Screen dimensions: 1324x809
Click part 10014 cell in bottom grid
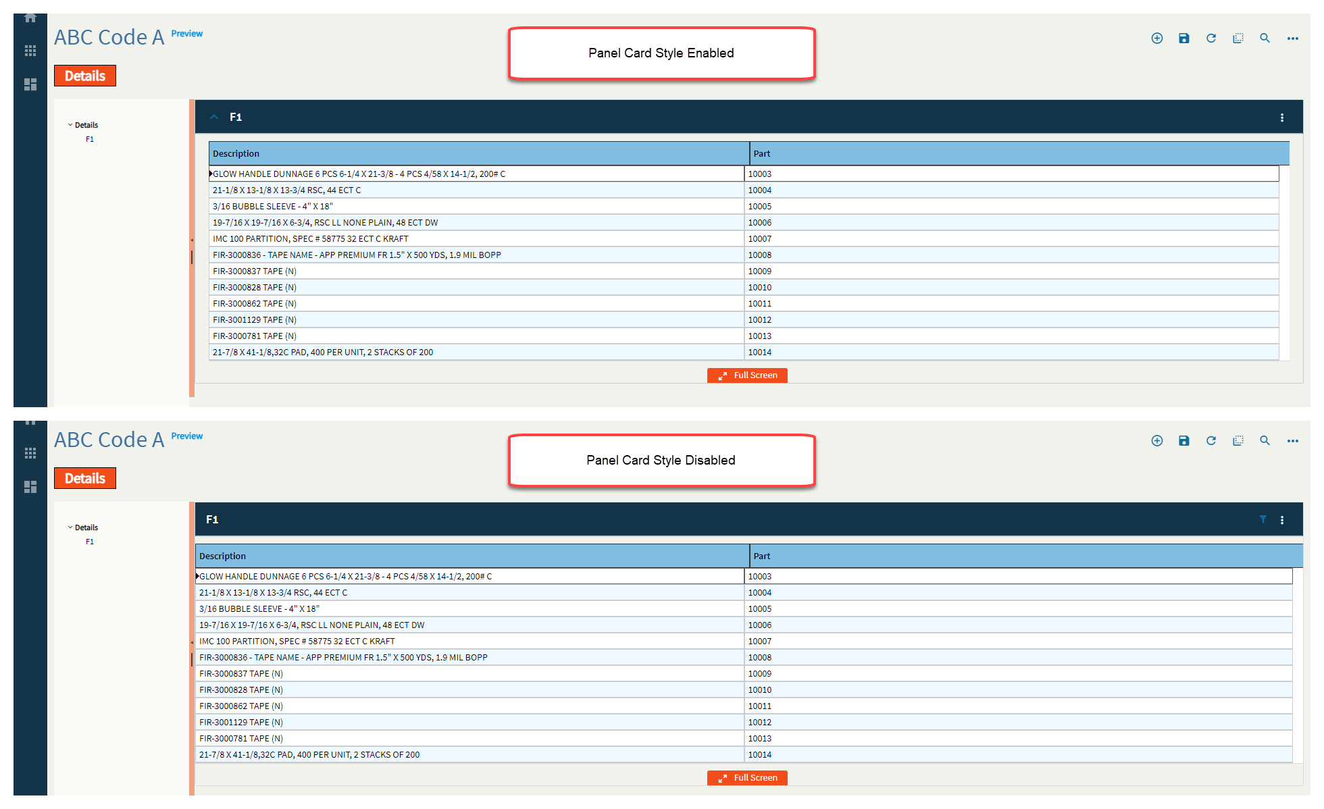1019,754
